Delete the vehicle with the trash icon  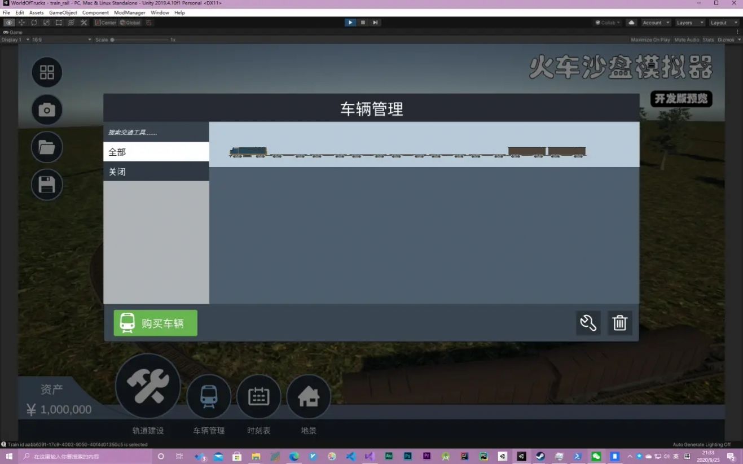pyautogui.click(x=619, y=322)
